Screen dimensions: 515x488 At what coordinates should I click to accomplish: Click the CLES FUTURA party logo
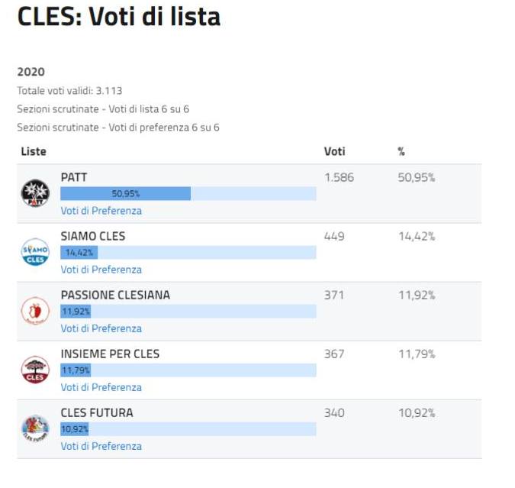[35, 428]
